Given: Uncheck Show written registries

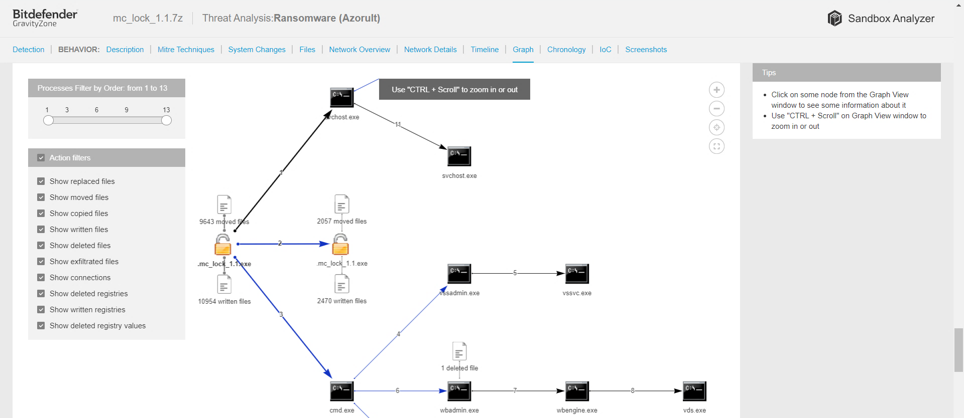Looking at the screenshot, I should pyautogui.click(x=41, y=310).
